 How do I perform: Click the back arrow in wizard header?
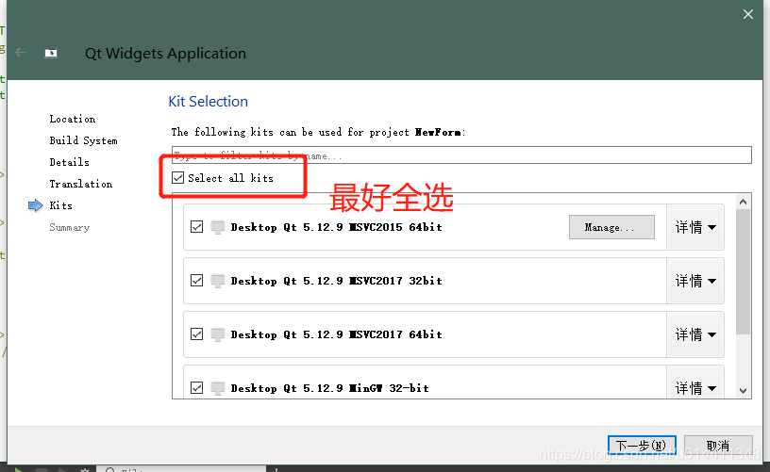point(21,53)
